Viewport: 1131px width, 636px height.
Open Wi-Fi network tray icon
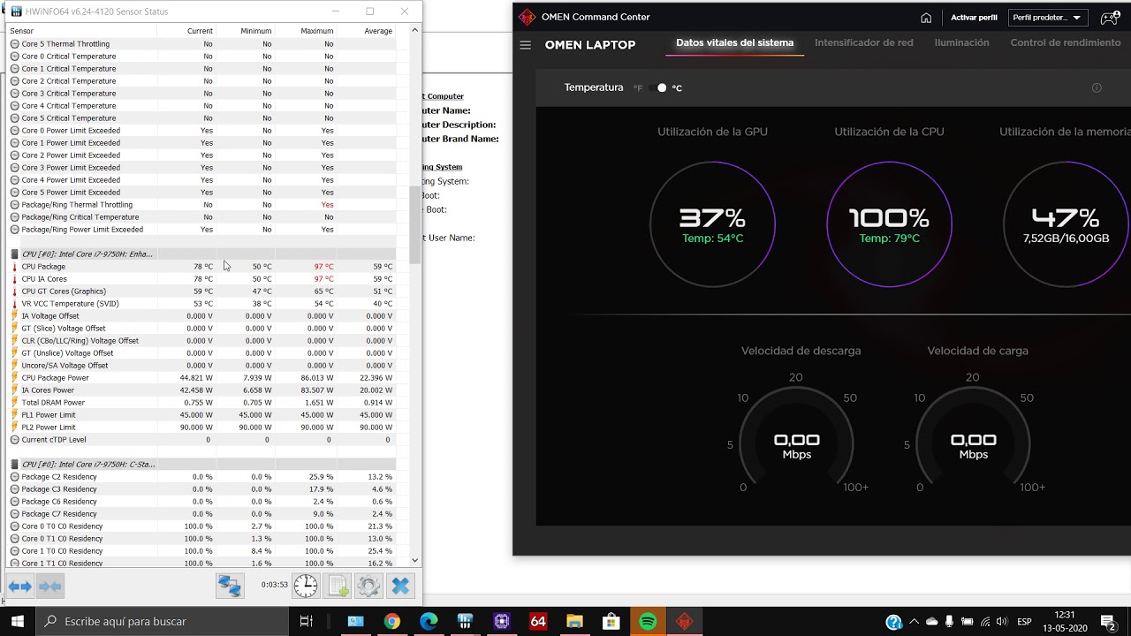click(x=986, y=622)
